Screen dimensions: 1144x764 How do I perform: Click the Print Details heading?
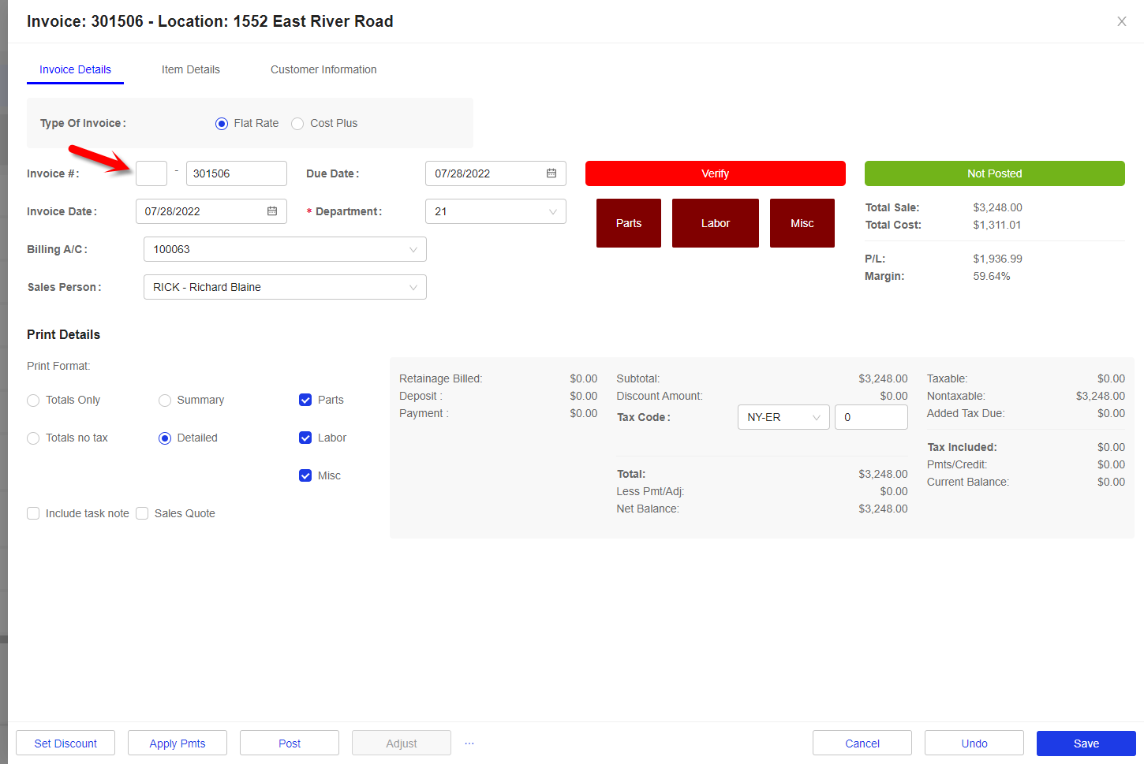[64, 334]
